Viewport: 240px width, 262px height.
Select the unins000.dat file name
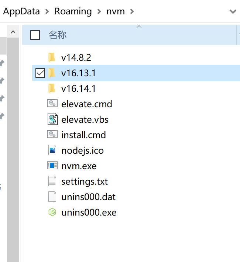(88, 197)
